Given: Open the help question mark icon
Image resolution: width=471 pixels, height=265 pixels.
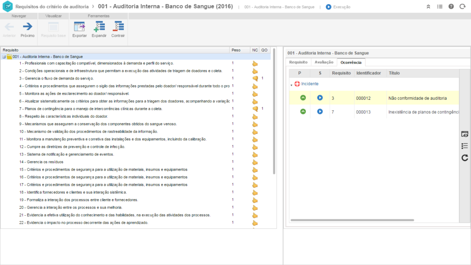Looking at the screenshot, I should [451, 7].
